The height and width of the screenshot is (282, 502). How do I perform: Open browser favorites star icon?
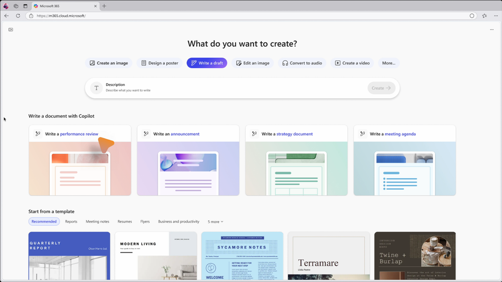[484, 16]
